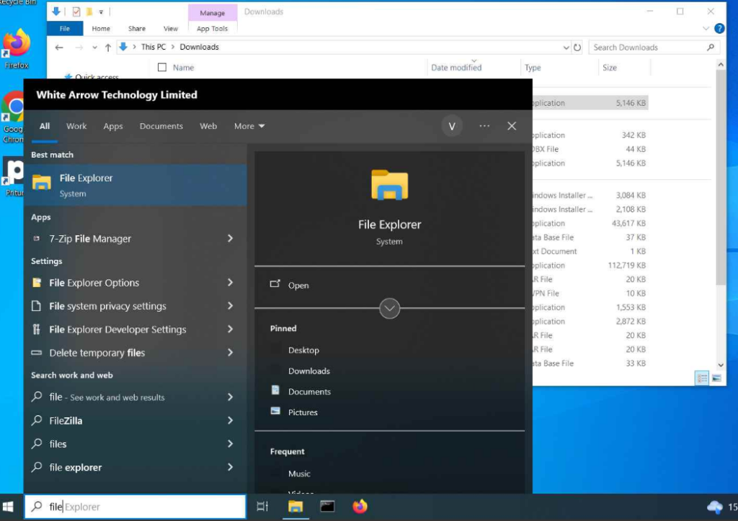738x521 pixels.
Task: Click the taskbar search input box
Action: click(135, 507)
